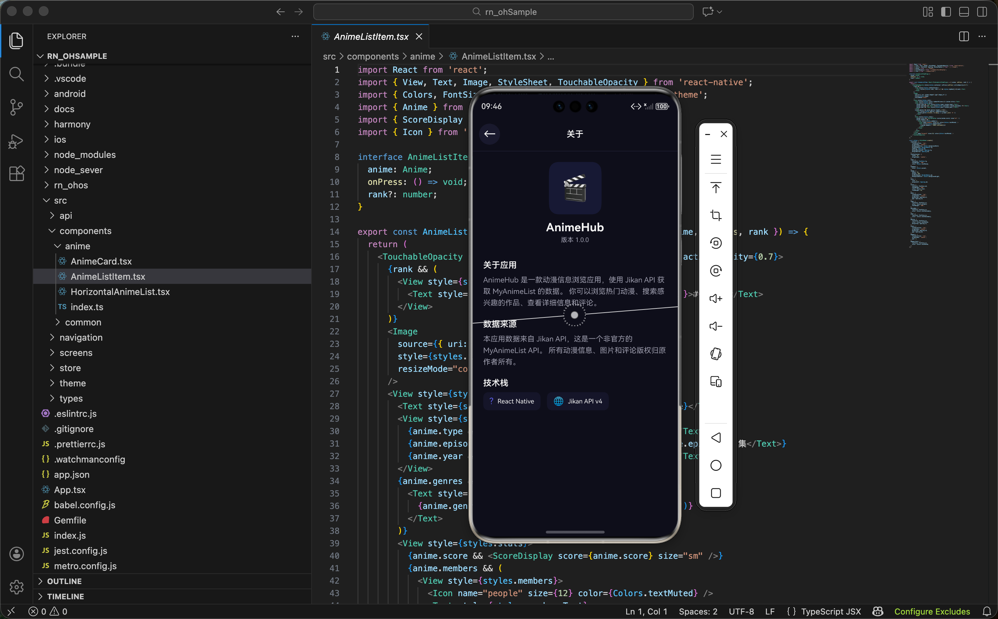Click emulator crop screenshot icon
The image size is (998, 619).
pyautogui.click(x=715, y=215)
